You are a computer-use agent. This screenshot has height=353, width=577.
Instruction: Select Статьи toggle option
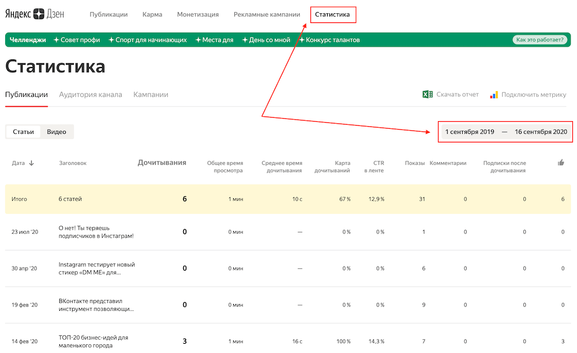(x=23, y=132)
